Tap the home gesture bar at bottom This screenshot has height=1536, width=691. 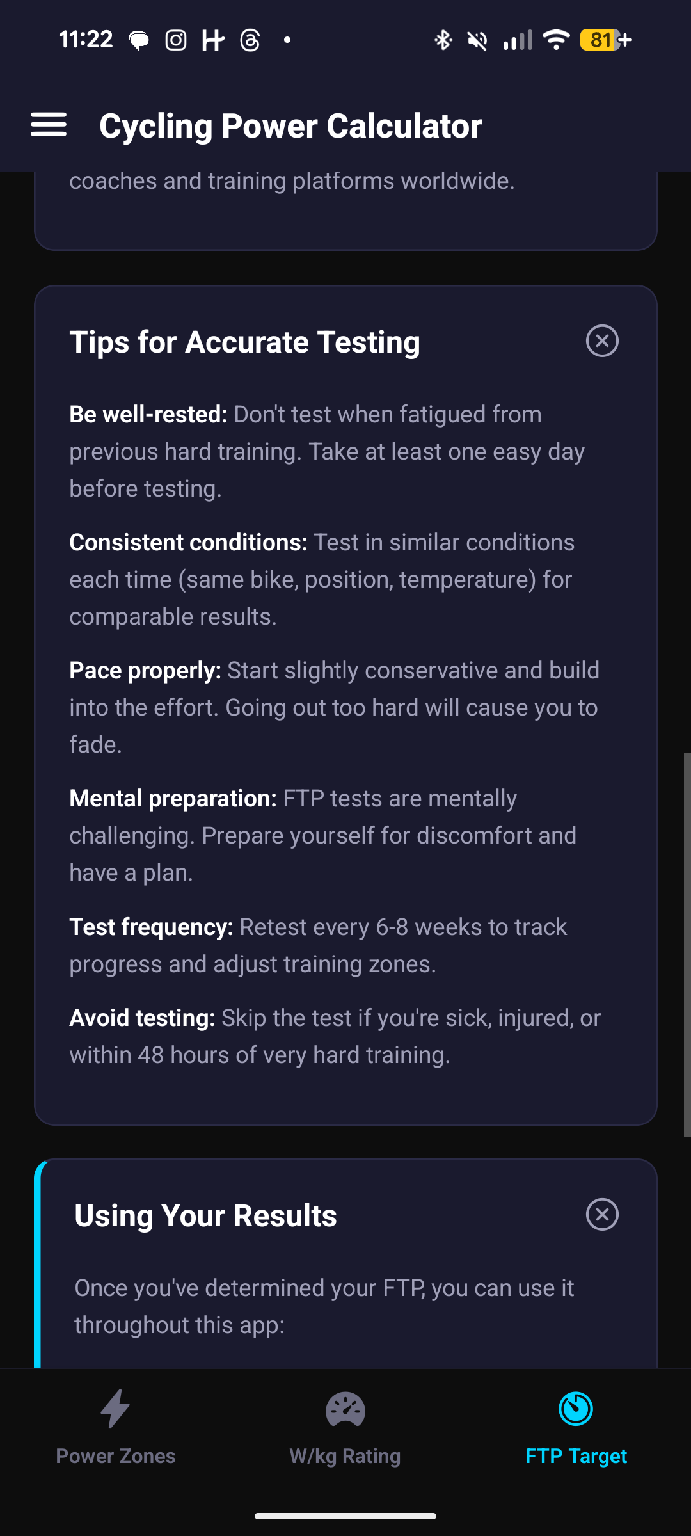[345, 1516]
